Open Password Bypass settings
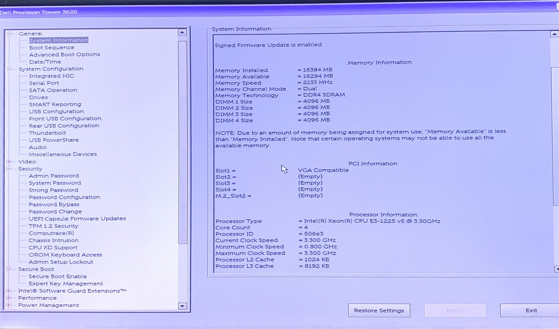559x329 pixels. (54, 205)
